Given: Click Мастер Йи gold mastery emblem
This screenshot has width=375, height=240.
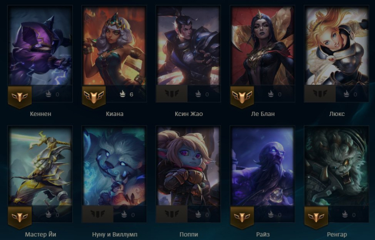Looking at the screenshot, I should (20, 217).
